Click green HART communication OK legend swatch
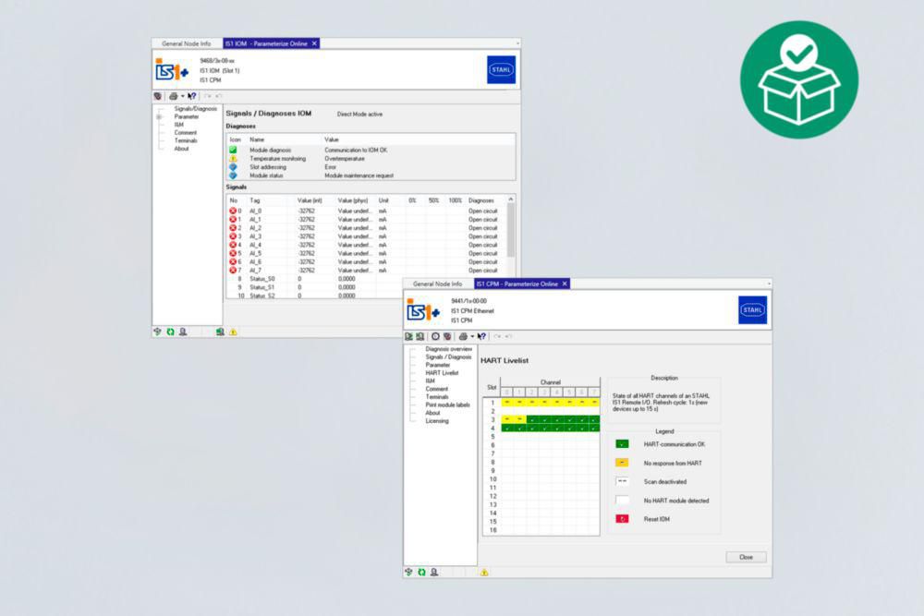This screenshot has width=924, height=616. (x=622, y=444)
